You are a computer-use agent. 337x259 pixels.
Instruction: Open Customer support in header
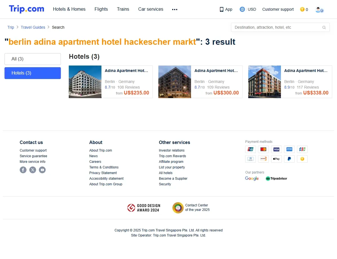(x=278, y=10)
